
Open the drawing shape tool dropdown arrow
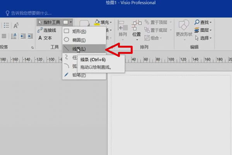71,22
